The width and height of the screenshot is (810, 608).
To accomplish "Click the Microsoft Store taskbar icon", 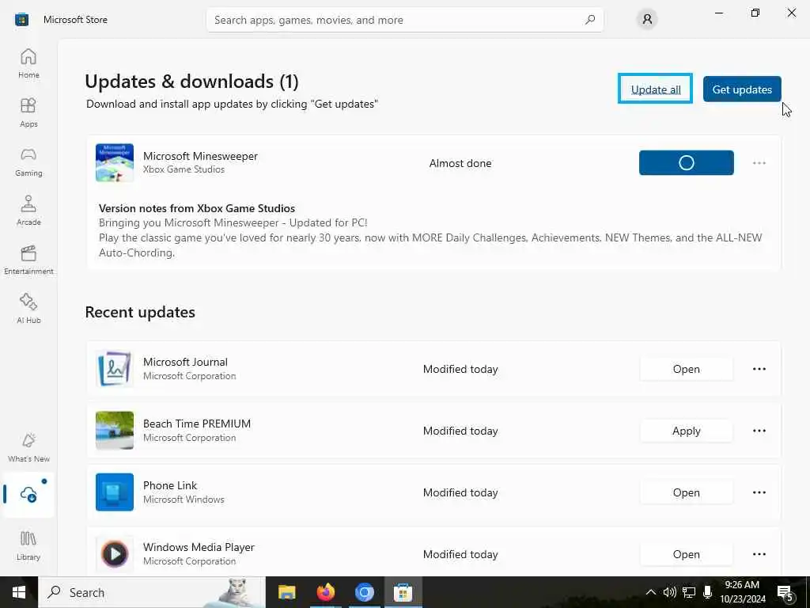I will (x=403, y=592).
